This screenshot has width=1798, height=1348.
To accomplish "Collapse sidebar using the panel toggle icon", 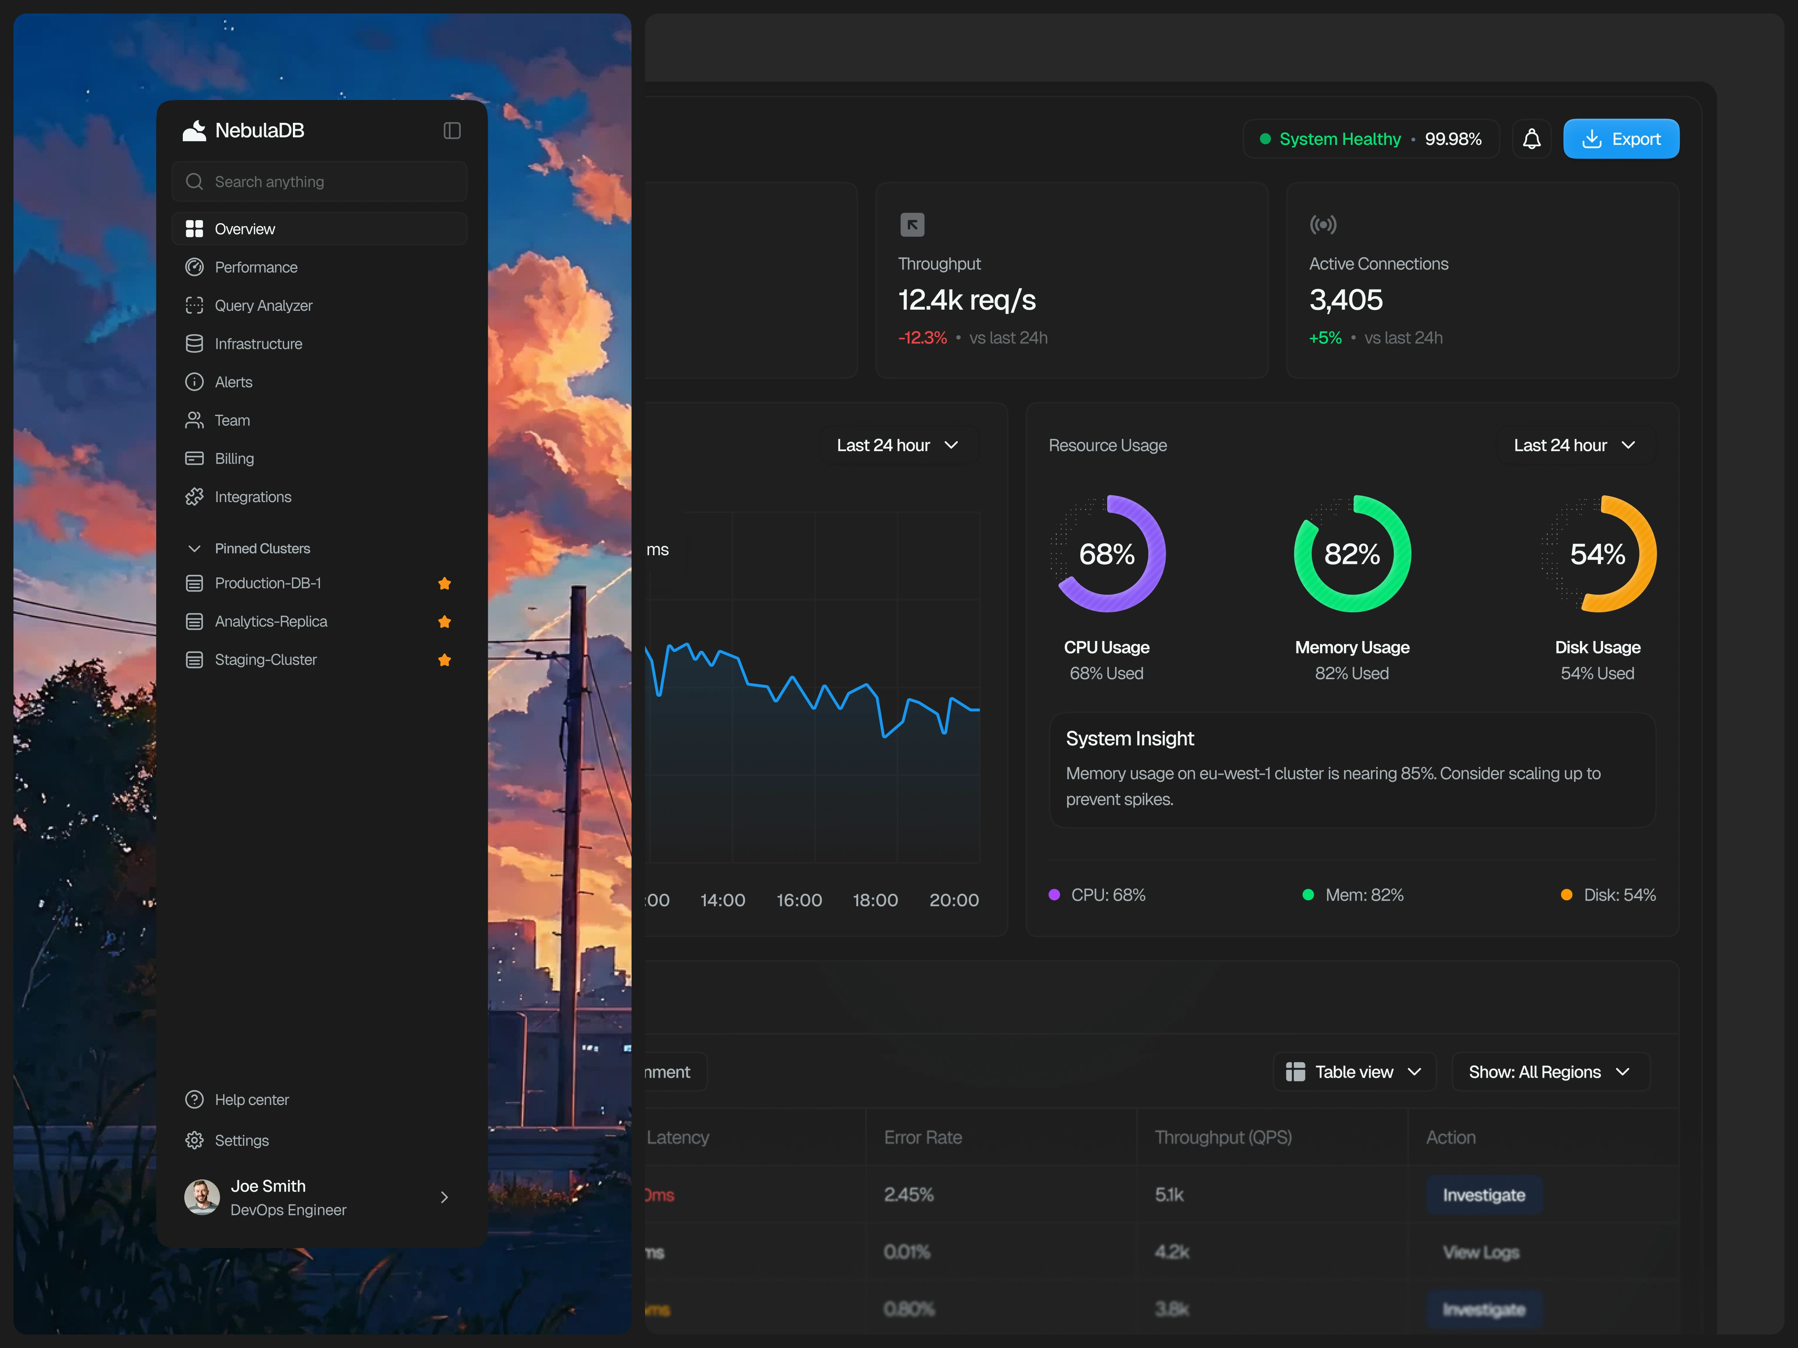I will coord(452,131).
